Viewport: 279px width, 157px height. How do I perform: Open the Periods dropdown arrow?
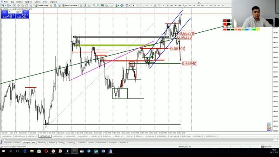[124, 5]
